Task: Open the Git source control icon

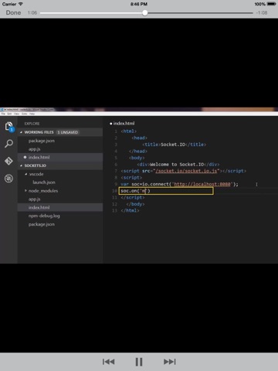Action: pyautogui.click(x=8, y=161)
